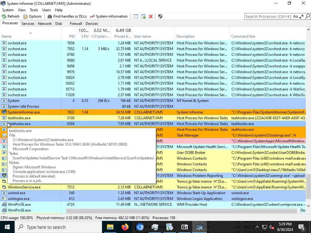Click the WindowsService.exe row icon
The image size is (311, 233).
(x=4, y=187)
